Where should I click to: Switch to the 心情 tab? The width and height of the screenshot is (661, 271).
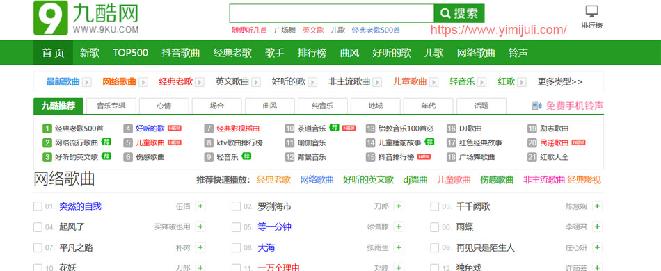click(x=164, y=106)
